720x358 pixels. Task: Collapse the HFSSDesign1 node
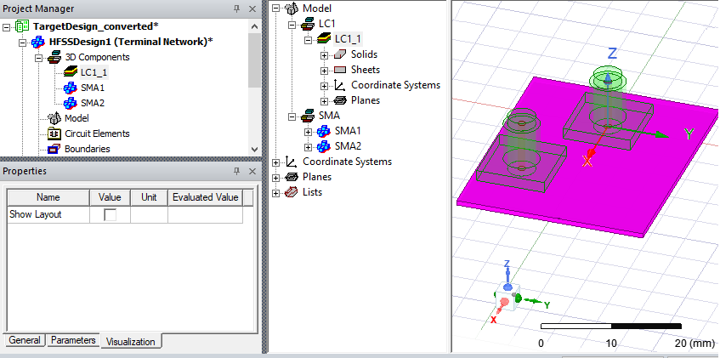pyautogui.click(x=22, y=43)
